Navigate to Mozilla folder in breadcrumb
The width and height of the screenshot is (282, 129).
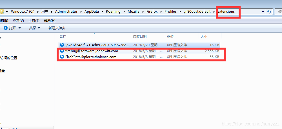pyautogui.click(x=134, y=12)
